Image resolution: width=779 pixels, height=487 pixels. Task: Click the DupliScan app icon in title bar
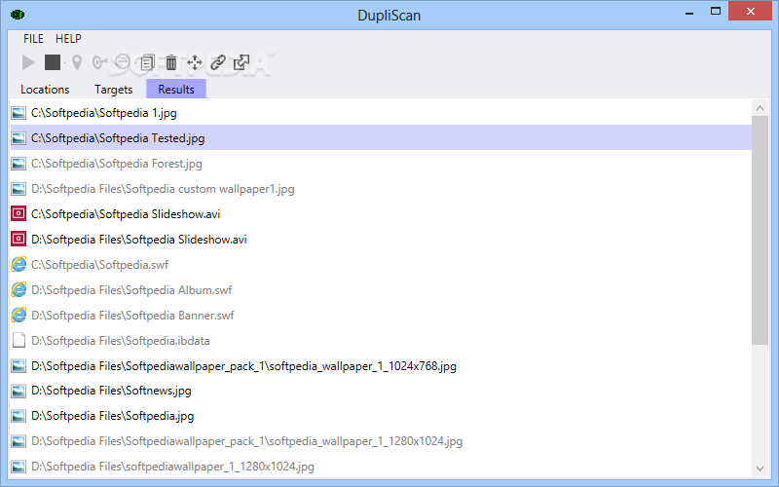coord(18,15)
